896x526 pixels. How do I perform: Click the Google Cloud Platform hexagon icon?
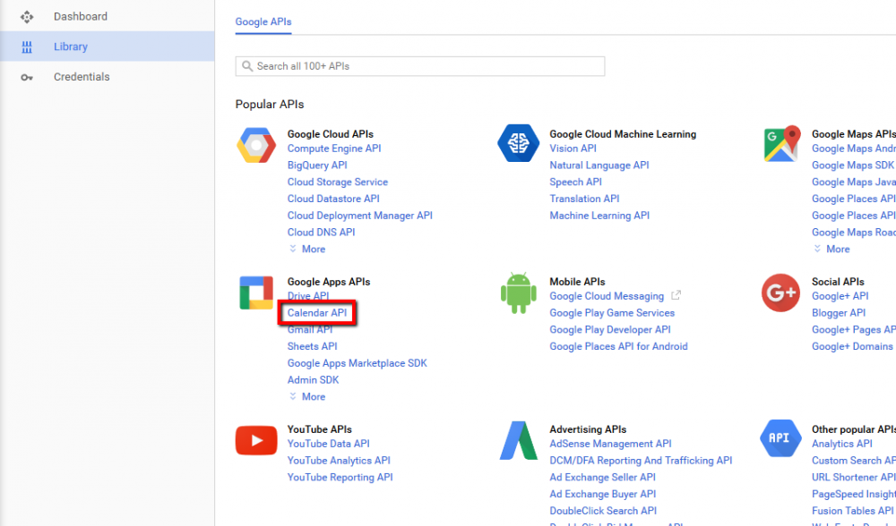pos(256,144)
